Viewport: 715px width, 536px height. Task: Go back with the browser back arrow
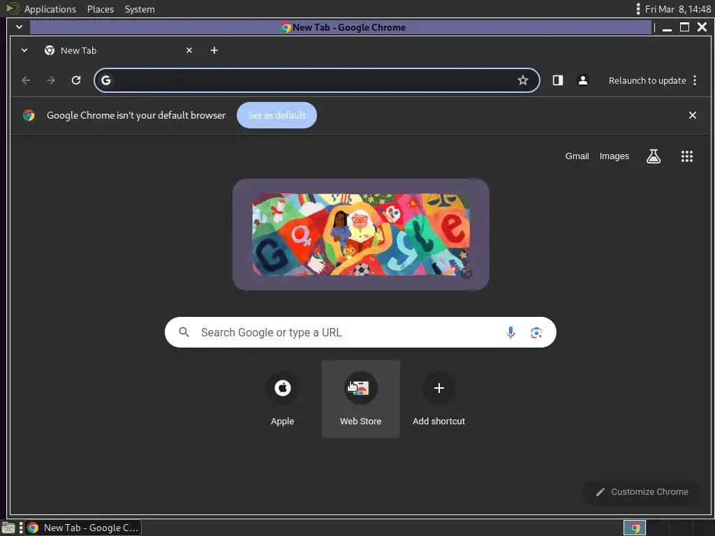pos(26,80)
